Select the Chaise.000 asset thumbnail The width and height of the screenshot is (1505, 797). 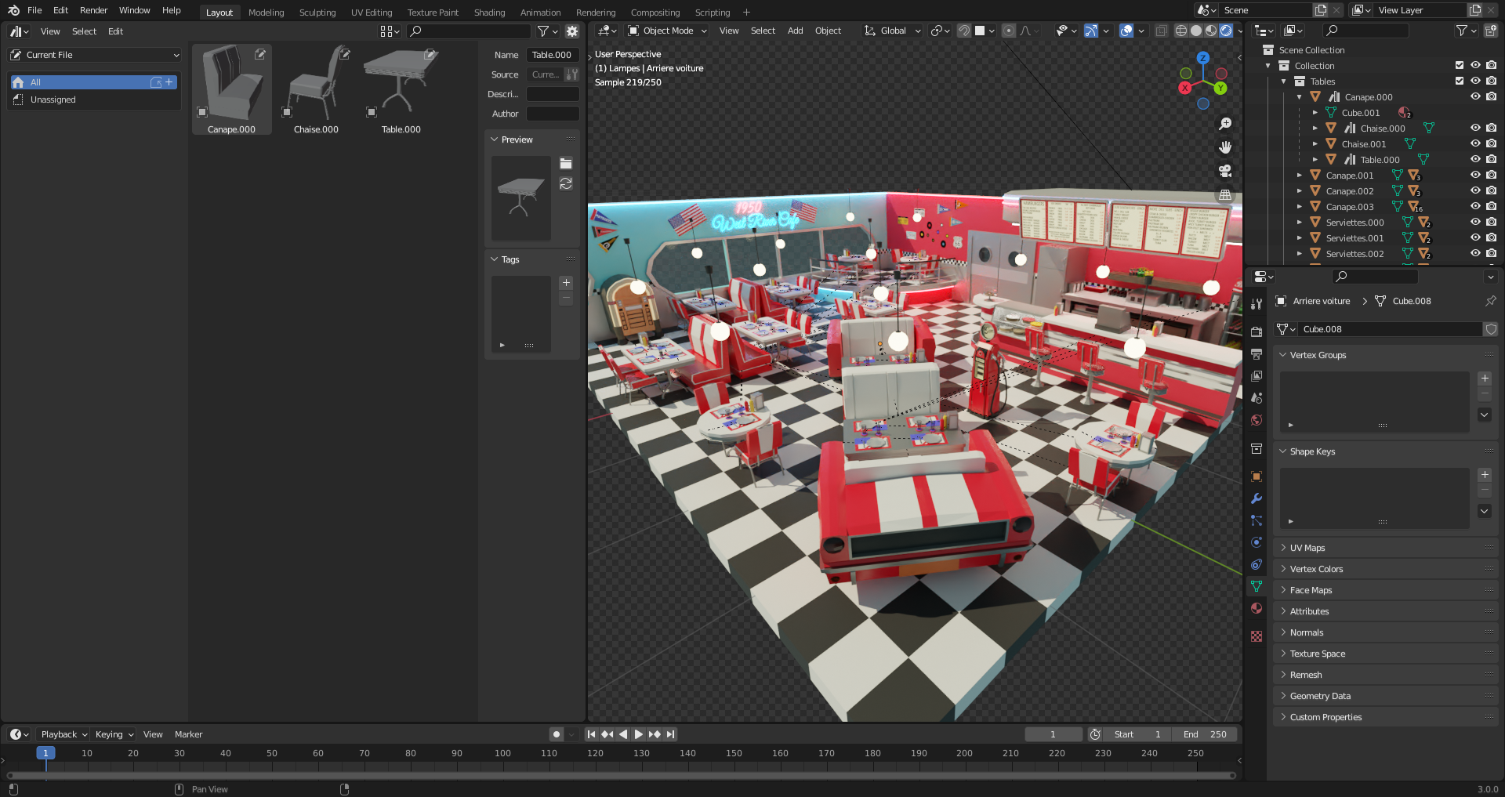coord(316,88)
